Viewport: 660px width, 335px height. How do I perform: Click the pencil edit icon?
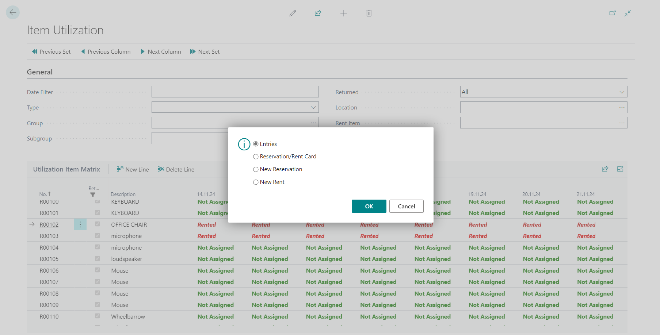(293, 13)
